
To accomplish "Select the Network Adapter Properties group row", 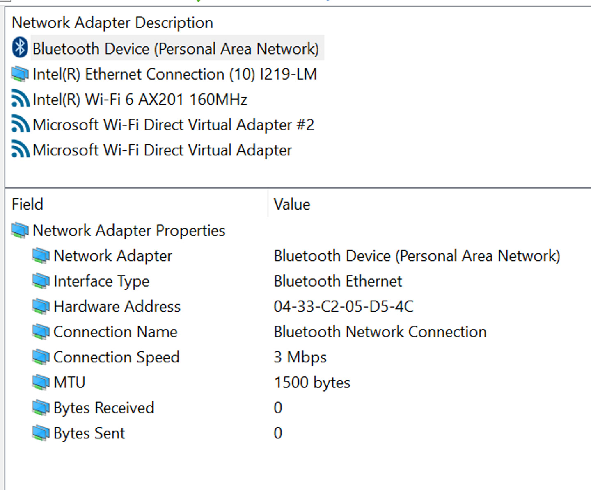I will tap(129, 230).
